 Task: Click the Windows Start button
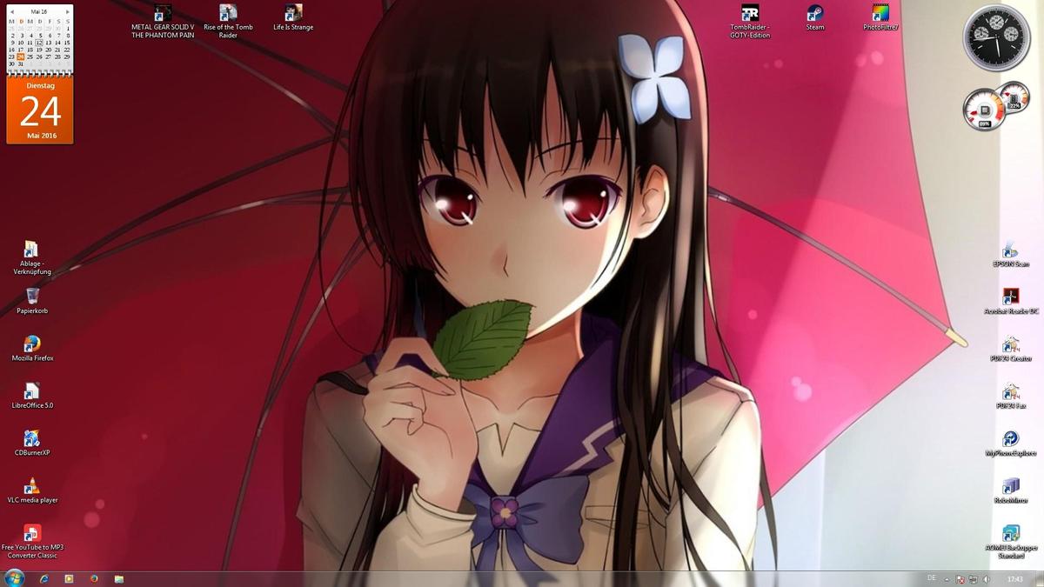15,578
